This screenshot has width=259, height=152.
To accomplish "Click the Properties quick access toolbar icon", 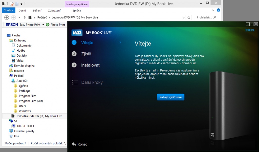I will pyautogui.click(x=12, y=4).
